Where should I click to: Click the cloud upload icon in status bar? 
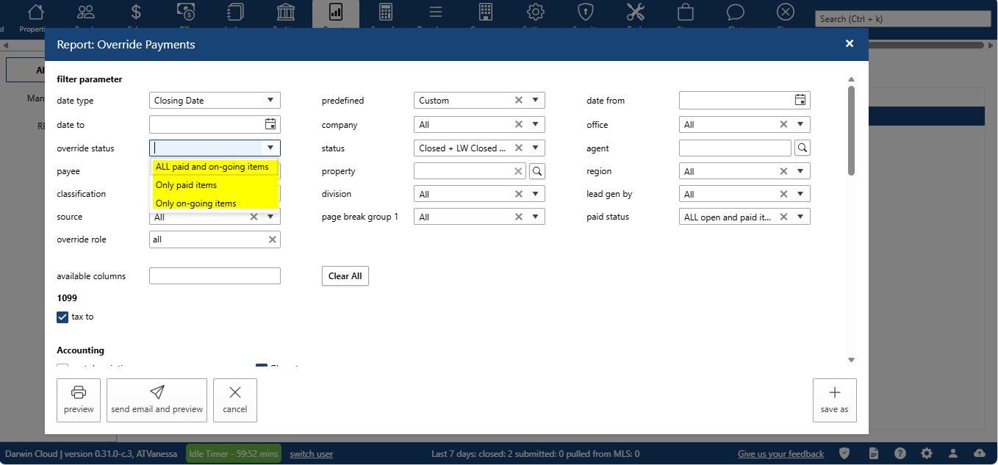click(x=979, y=454)
